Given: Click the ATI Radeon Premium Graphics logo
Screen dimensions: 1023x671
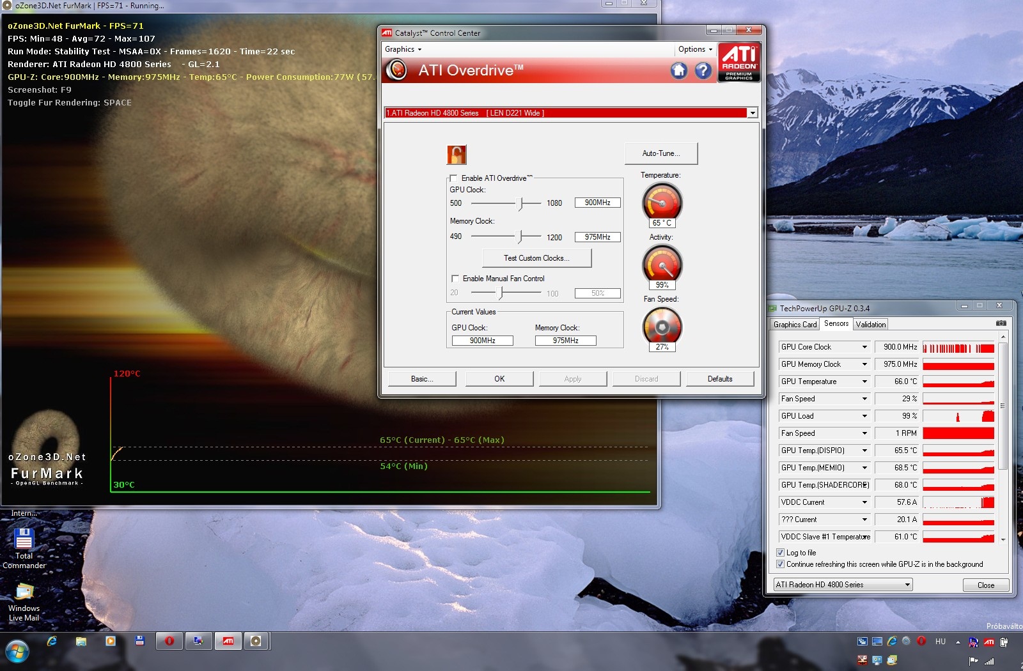Looking at the screenshot, I should point(739,62).
